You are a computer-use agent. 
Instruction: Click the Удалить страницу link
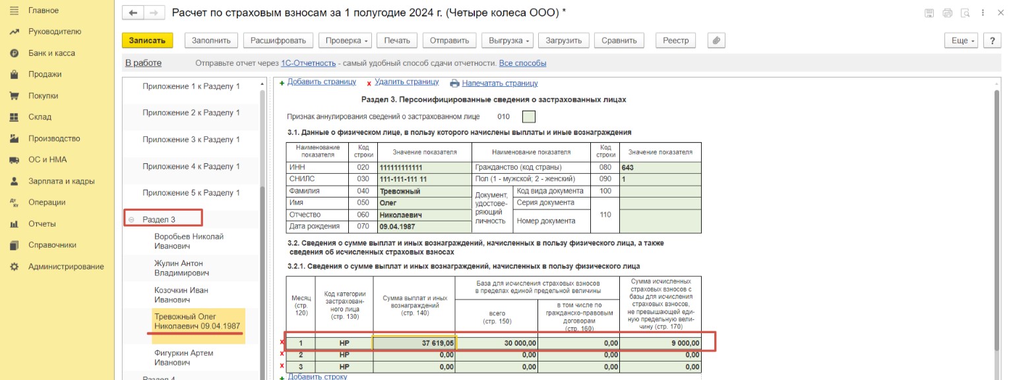[407, 82]
